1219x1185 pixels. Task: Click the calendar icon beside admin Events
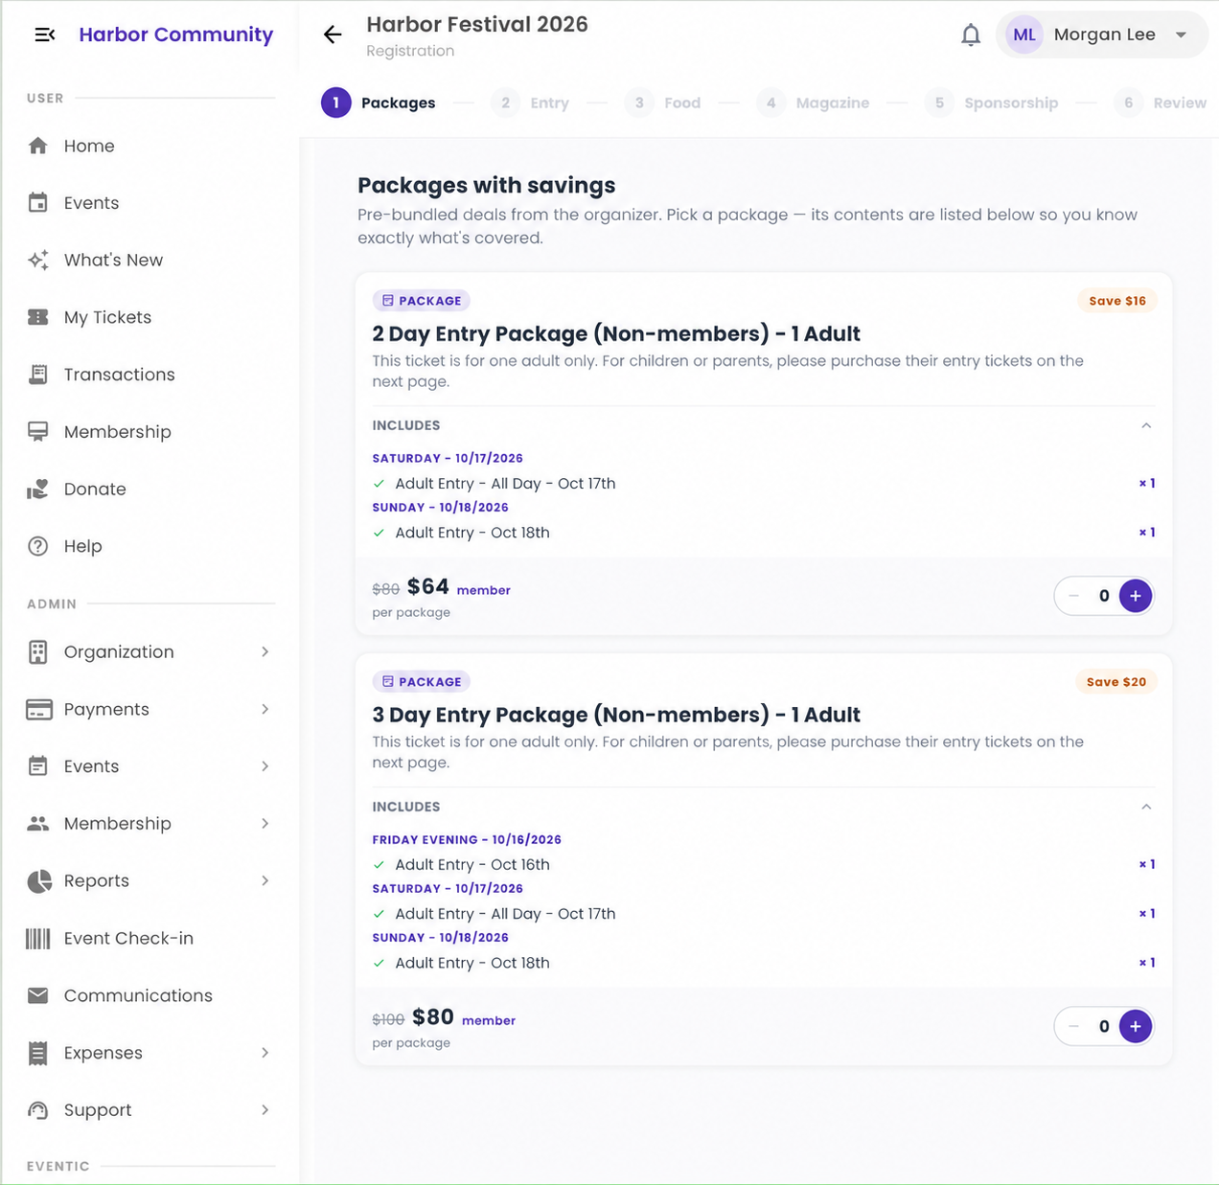(38, 766)
